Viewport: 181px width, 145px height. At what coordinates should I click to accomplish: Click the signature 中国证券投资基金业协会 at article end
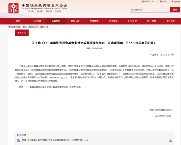pos(161,110)
